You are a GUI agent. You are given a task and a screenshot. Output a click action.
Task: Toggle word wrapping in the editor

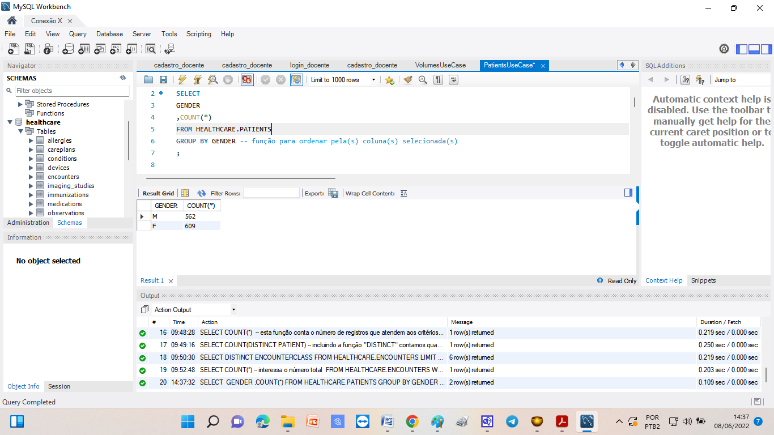coord(453,80)
